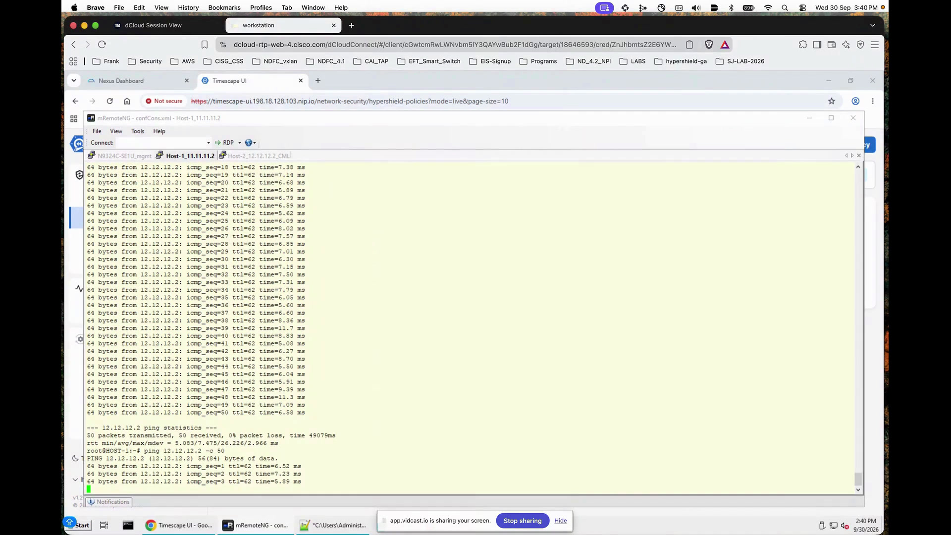The image size is (951, 535).
Task: Open the Brave extensions puzzle icon
Action: coord(803,45)
